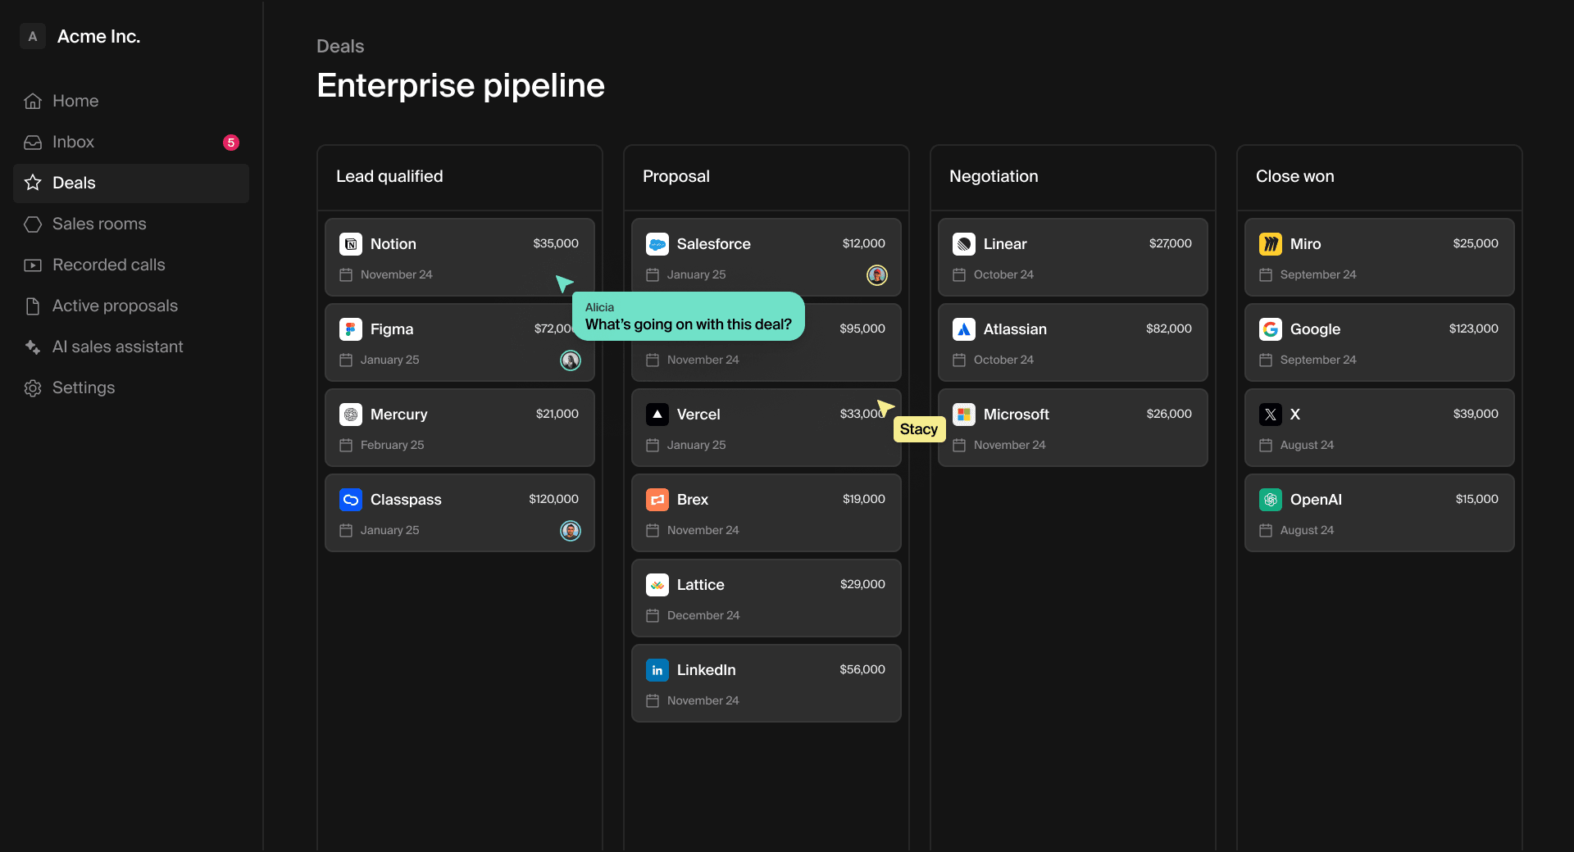Click the Notion logo on its deal card
1574x852 pixels.
coord(351,243)
